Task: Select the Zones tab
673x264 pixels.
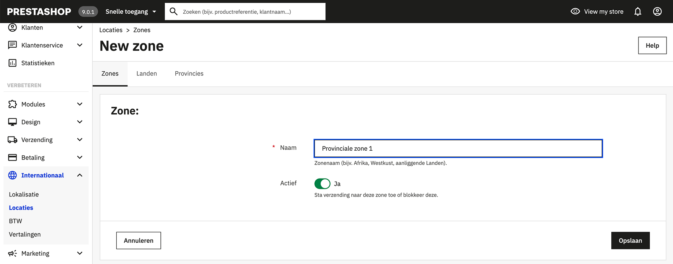Action: pyautogui.click(x=110, y=74)
